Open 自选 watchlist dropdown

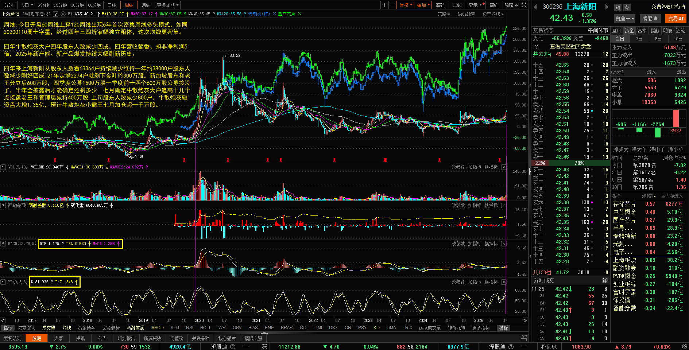pyautogui.click(x=625, y=19)
